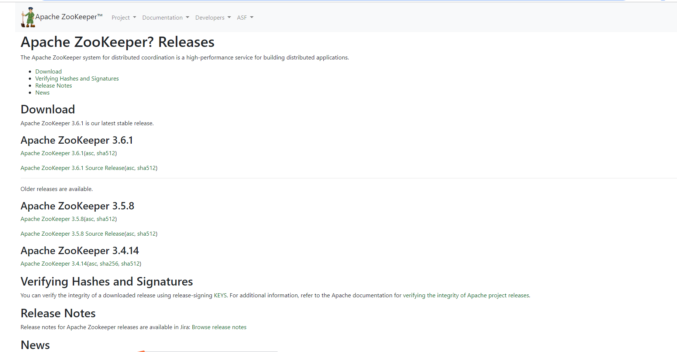Open asc signature for ZooKeeper 3.5.8 binary

tap(90, 219)
